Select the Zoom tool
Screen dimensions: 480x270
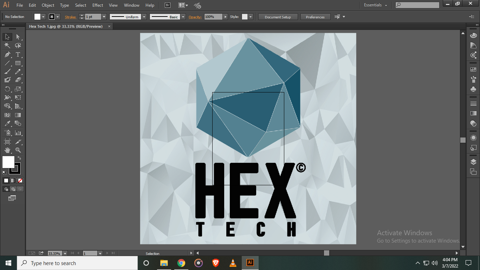pyautogui.click(x=18, y=150)
